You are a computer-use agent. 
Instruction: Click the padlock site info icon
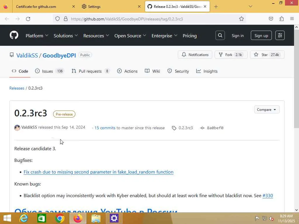click(66, 19)
